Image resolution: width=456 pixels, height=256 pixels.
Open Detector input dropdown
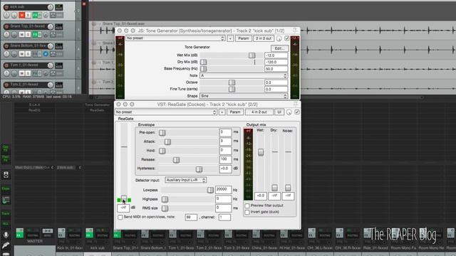(x=185, y=180)
